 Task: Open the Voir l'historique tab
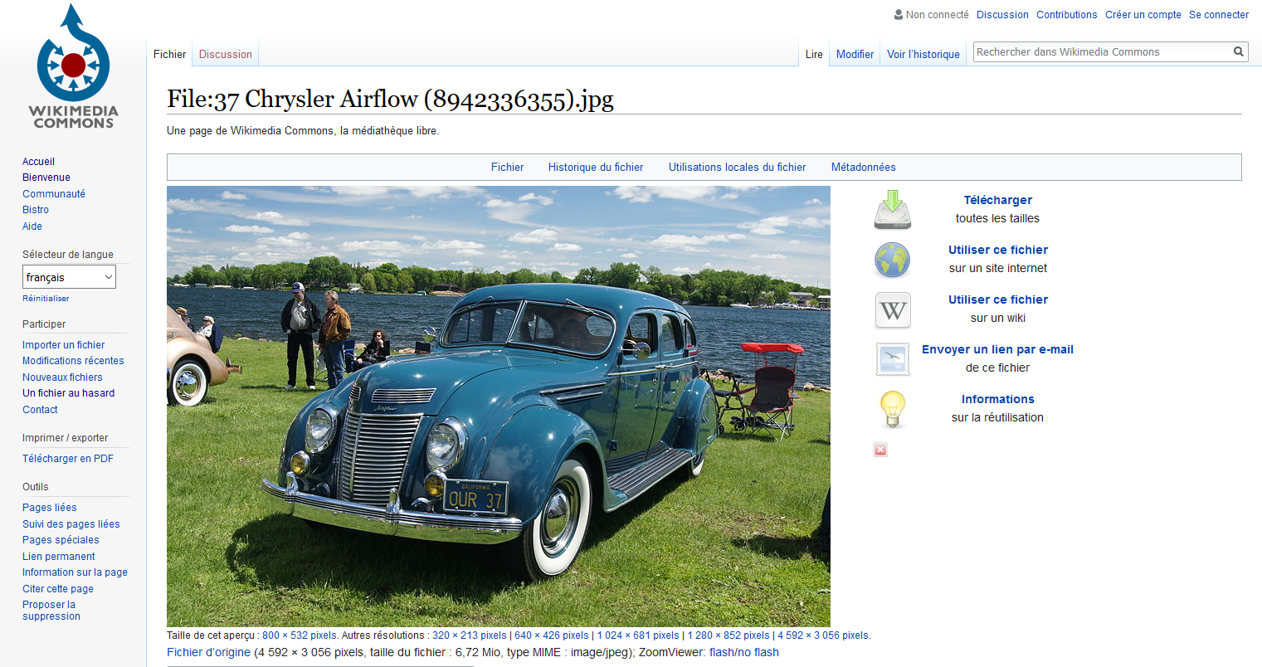923,55
